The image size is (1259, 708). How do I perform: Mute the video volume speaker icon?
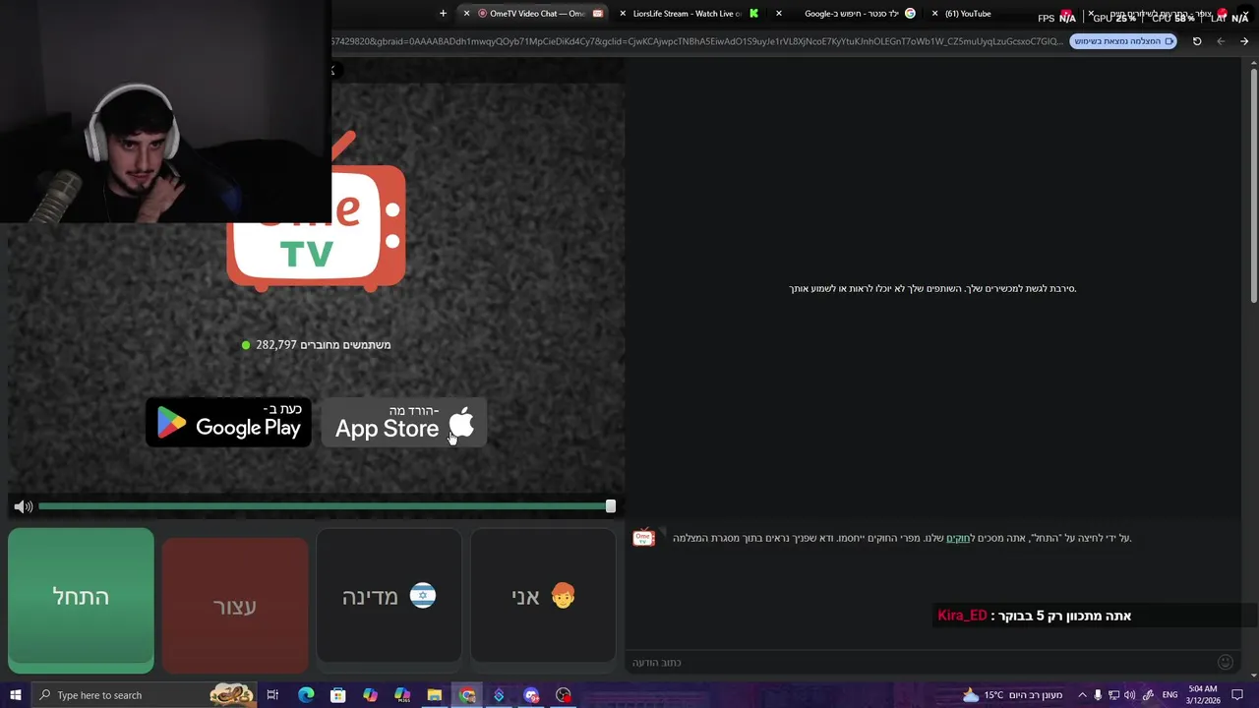24,506
